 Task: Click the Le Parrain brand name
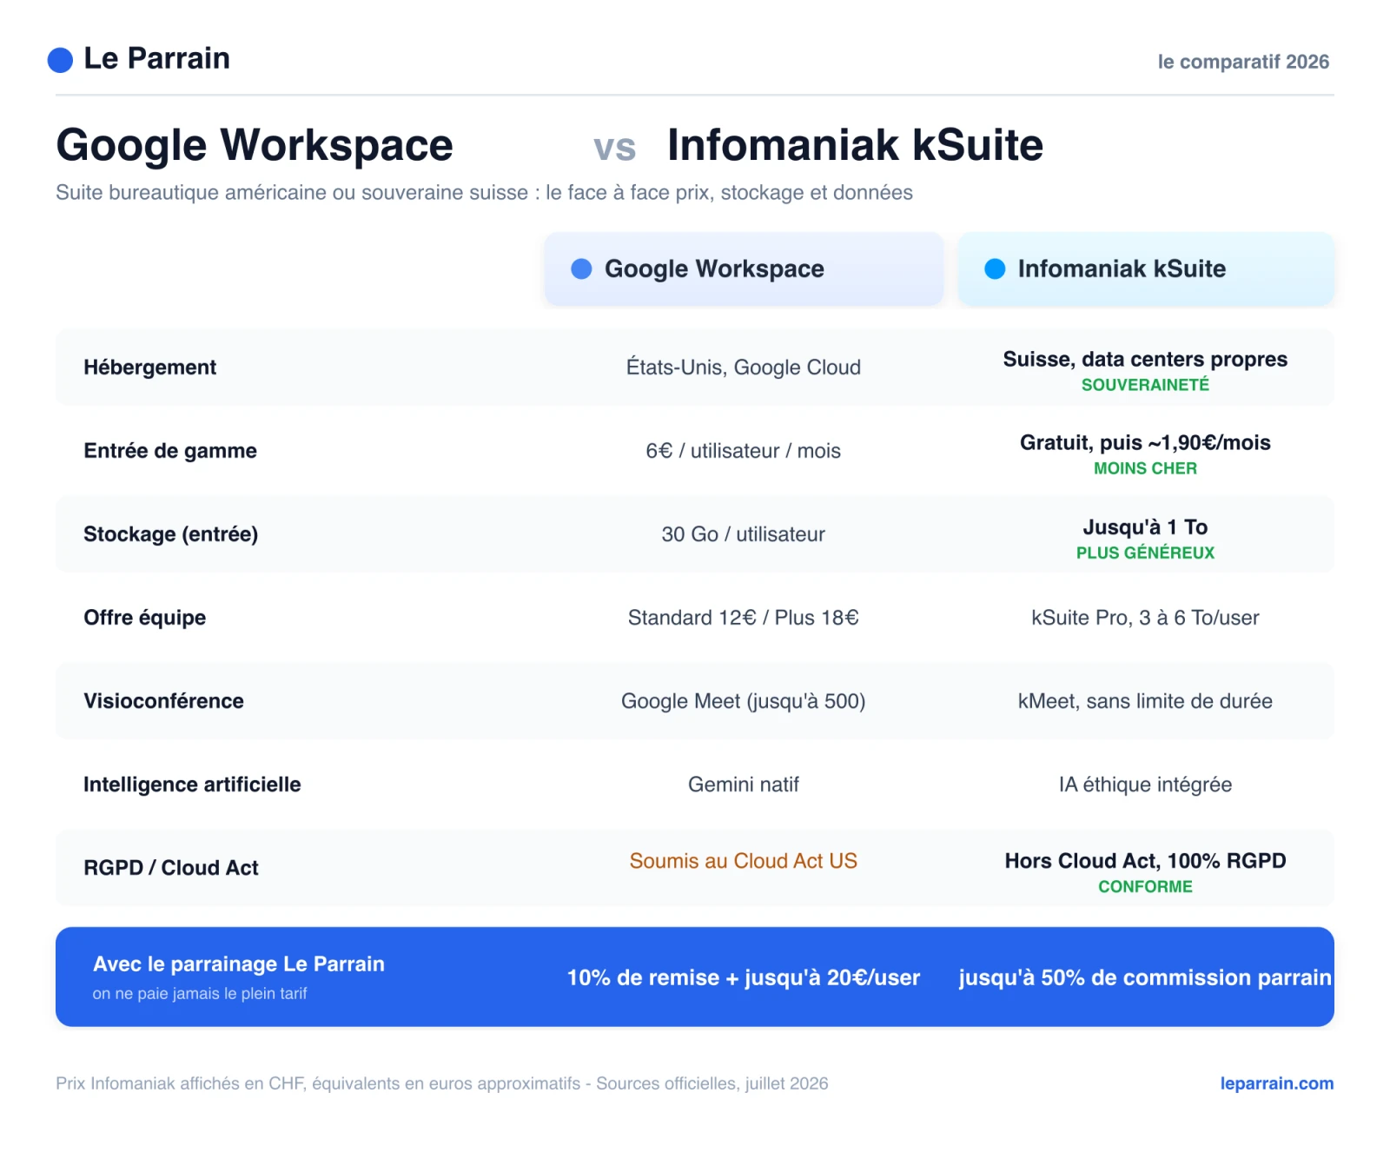(x=156, y=58)
